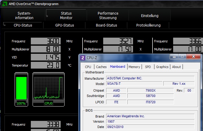Select the Board-Status sub-tab
The image size is (203, 131).
pyautogui.click(x=106, y=25)
